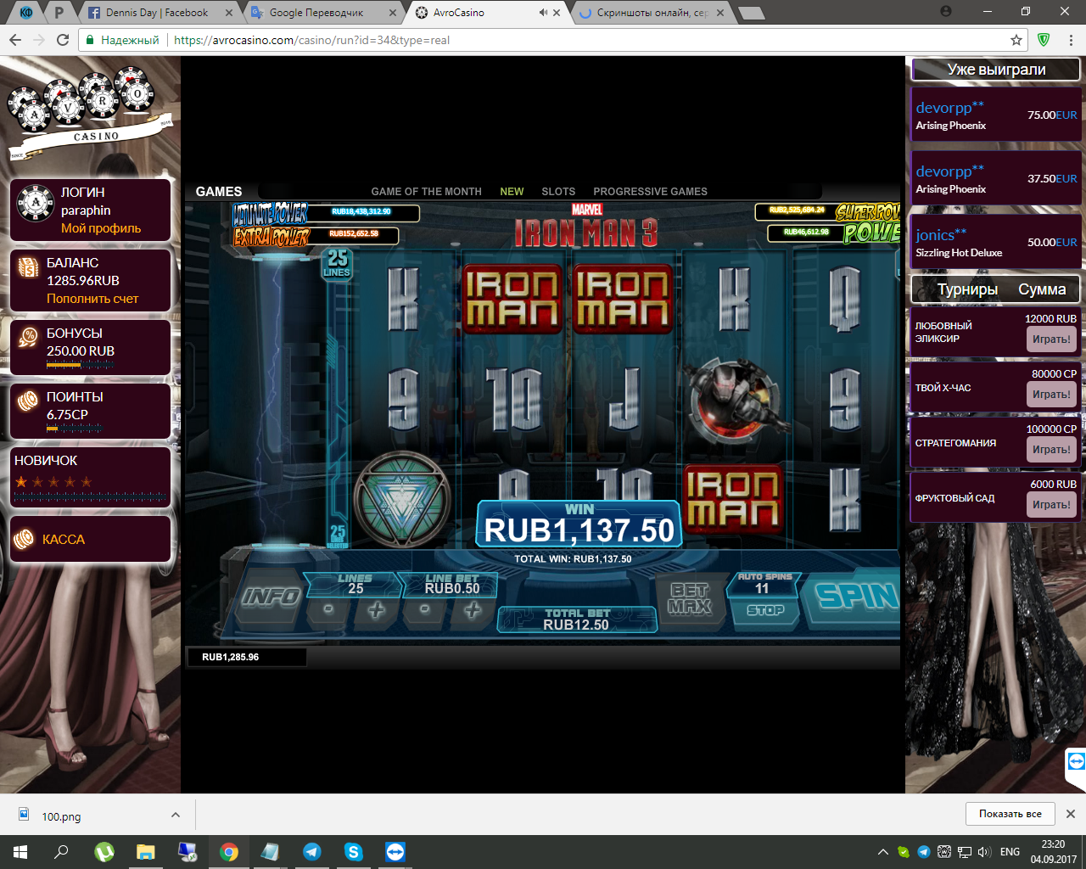The width and height of the screenshot is (1086, 869).
Task: Increase the number of lines with plus
Action: coord(377,609)
